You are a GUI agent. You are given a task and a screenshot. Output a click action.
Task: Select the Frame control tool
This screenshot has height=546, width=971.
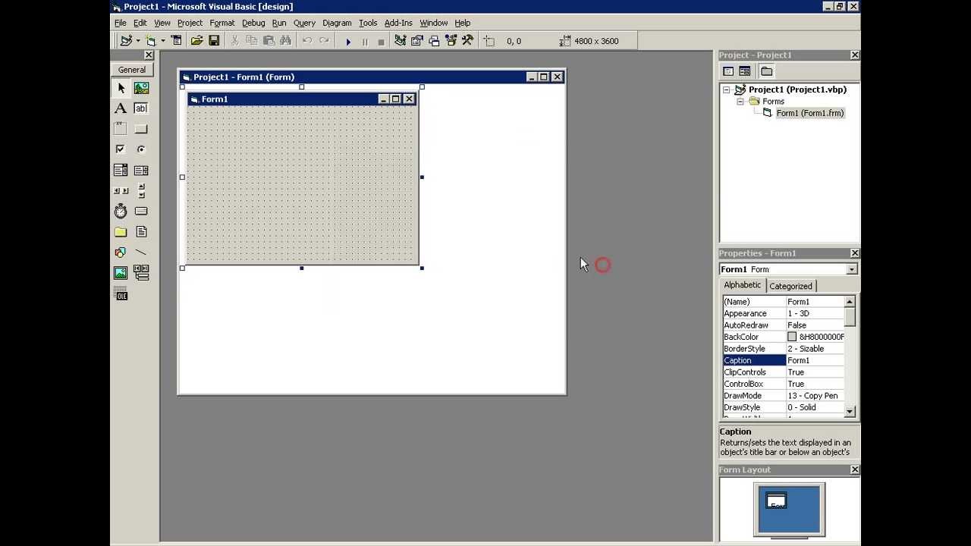click(121, 129)
